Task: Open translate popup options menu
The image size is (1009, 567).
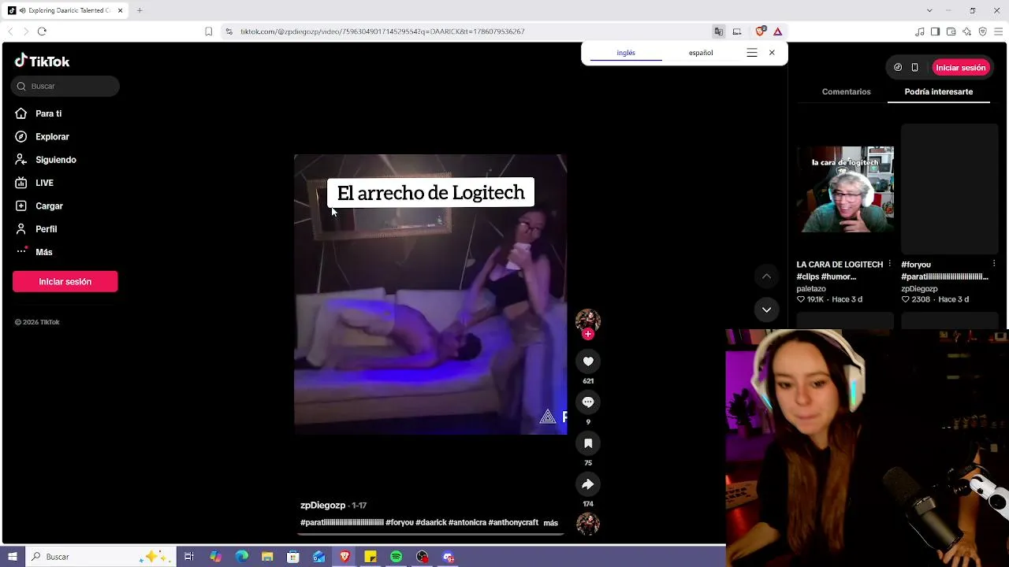Action: [752, 53]
